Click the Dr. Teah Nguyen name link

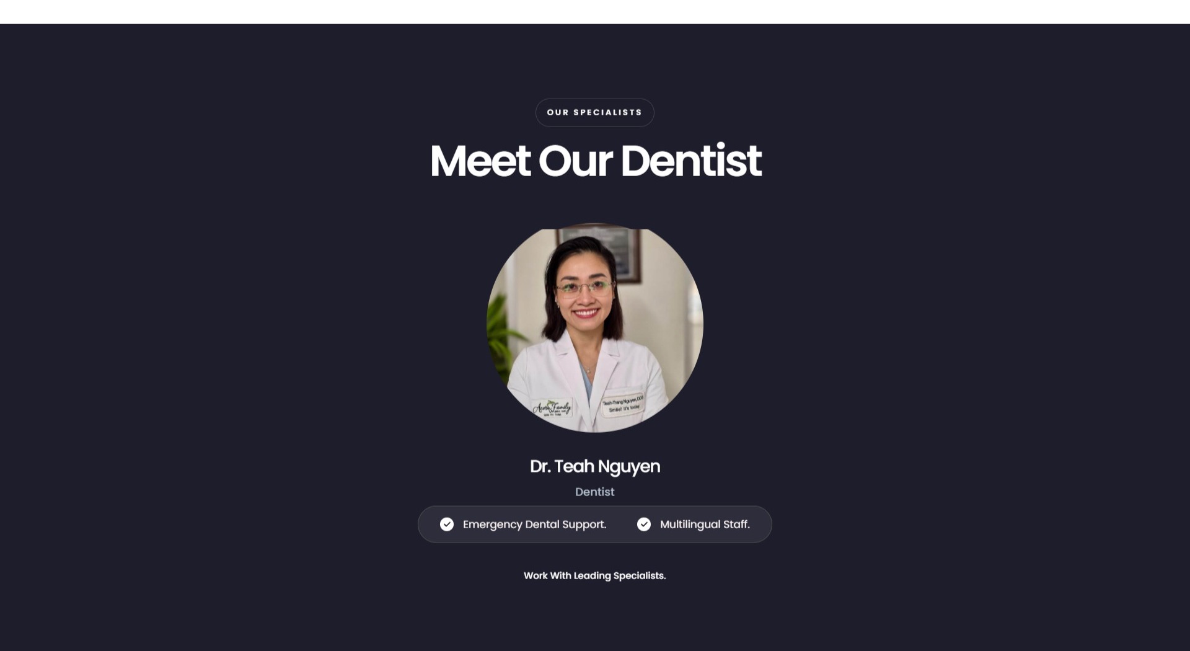(595, 466)
